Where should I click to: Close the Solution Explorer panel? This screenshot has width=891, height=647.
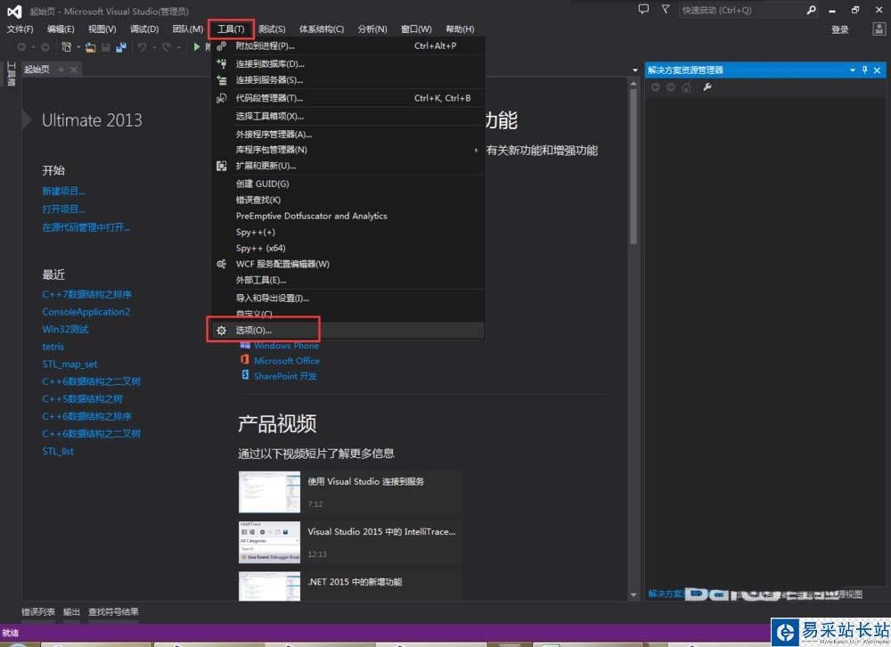(x=877, y=70)
